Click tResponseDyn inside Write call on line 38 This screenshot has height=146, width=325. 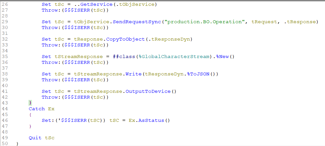tap(164, 74)
